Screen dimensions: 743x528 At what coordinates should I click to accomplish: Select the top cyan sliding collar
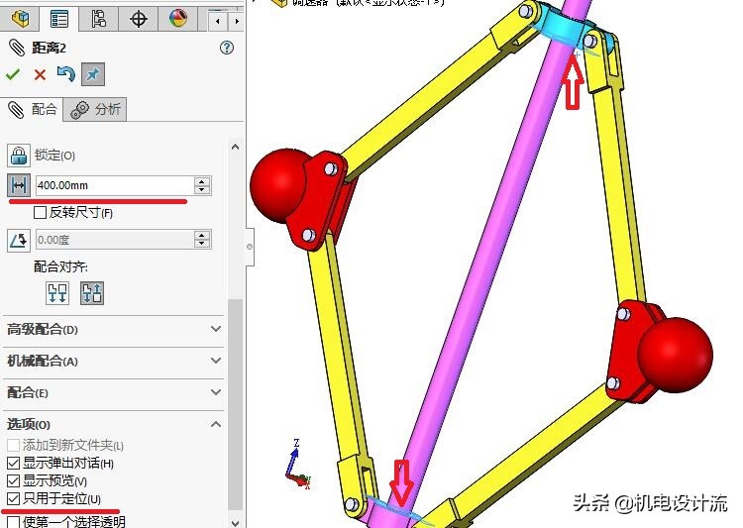click(562, 29)
